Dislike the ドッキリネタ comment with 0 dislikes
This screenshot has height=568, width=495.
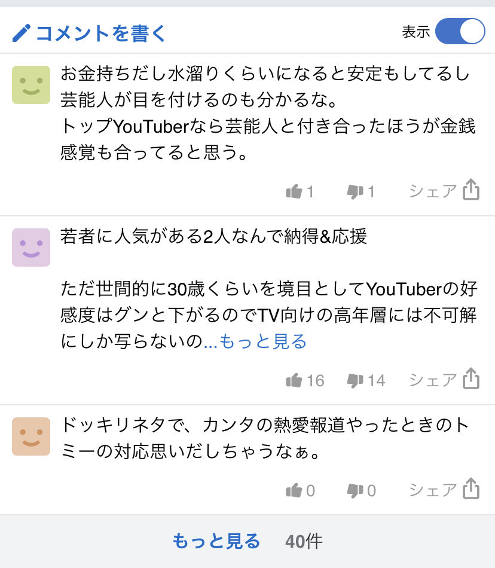(x=355, y=491)
